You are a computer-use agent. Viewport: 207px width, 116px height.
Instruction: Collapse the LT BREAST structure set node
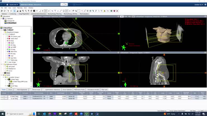point(3,34)
